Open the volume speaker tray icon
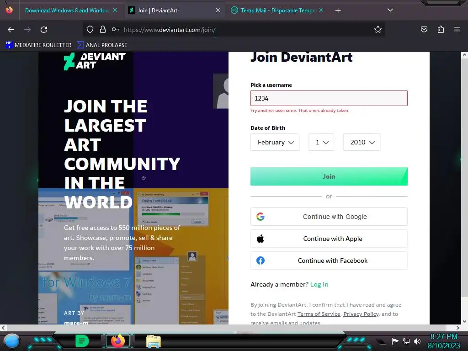 coord(417,341)
